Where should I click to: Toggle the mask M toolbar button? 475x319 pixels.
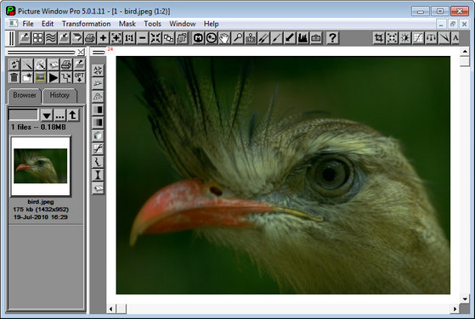[199, 38]
